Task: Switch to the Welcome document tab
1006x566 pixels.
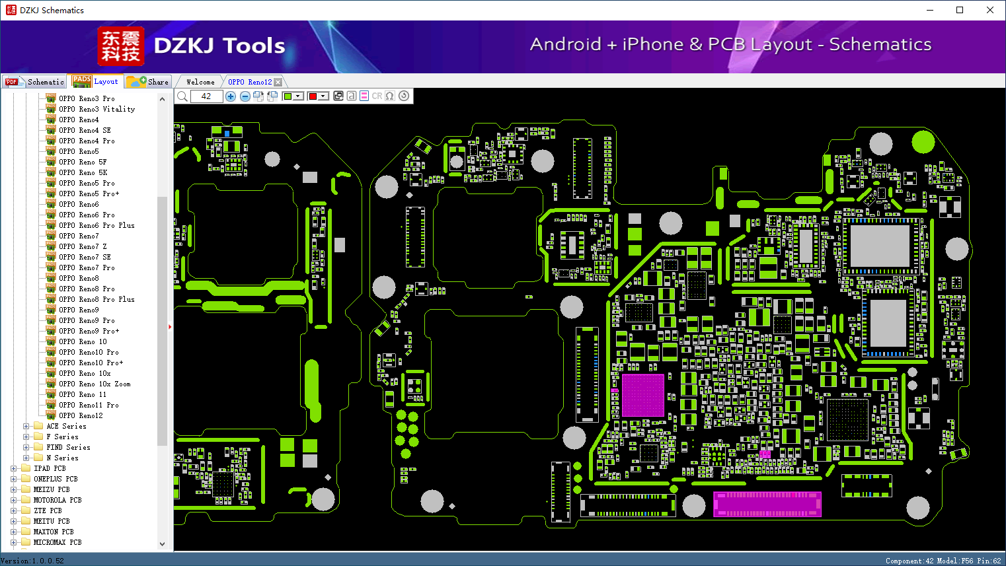Action: [200, 82]
